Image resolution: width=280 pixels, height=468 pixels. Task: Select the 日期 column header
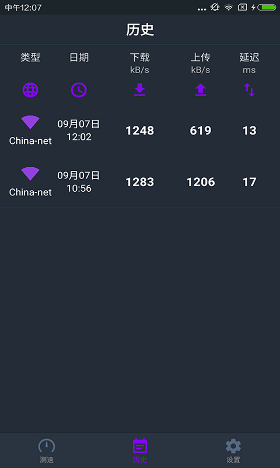pyautogui.click(x=79, y=57)
